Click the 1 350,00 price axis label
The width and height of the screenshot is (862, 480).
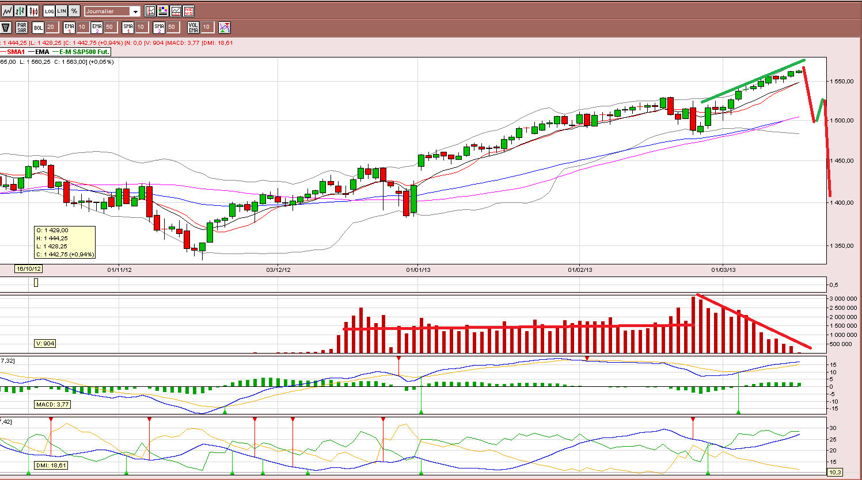point(841,246)
